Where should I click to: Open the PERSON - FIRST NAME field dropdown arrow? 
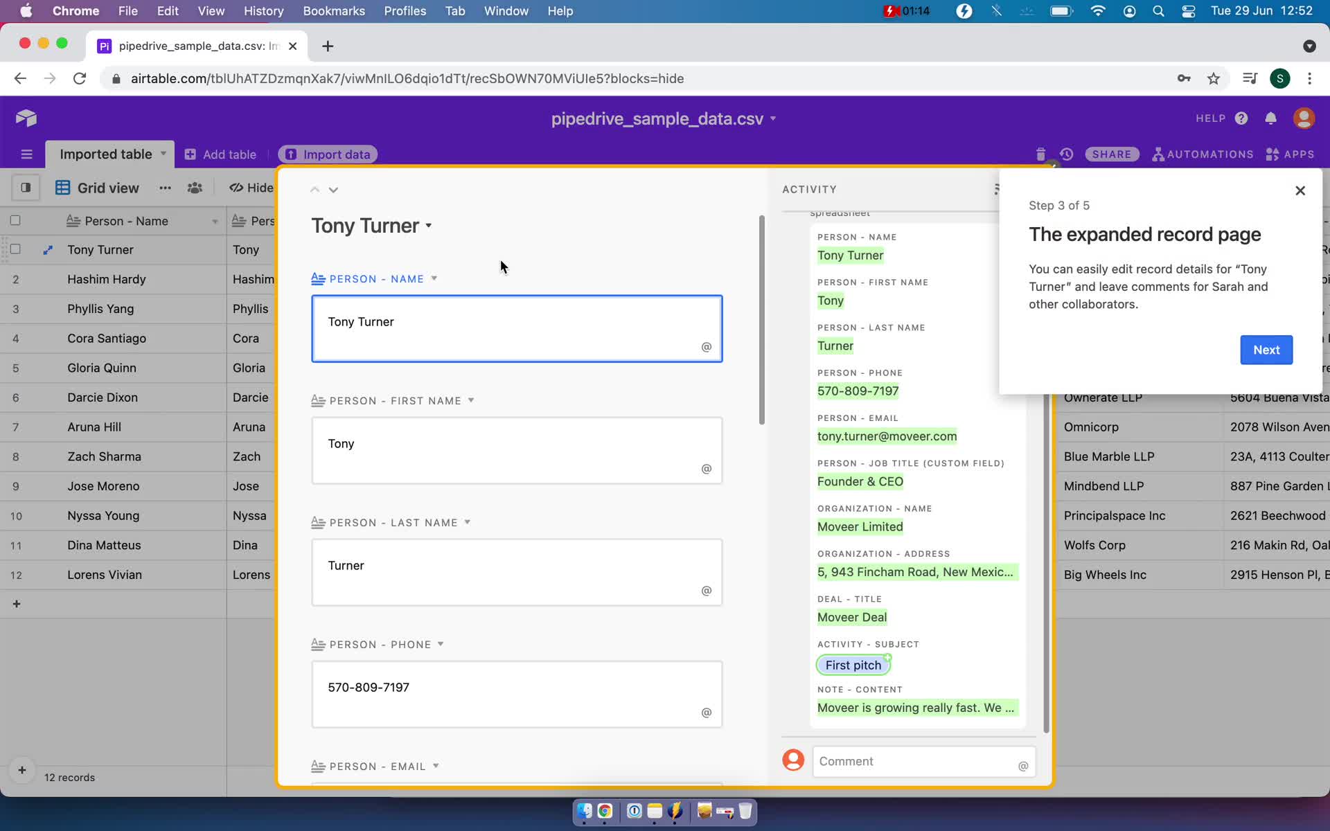click(x=471, y=400)
